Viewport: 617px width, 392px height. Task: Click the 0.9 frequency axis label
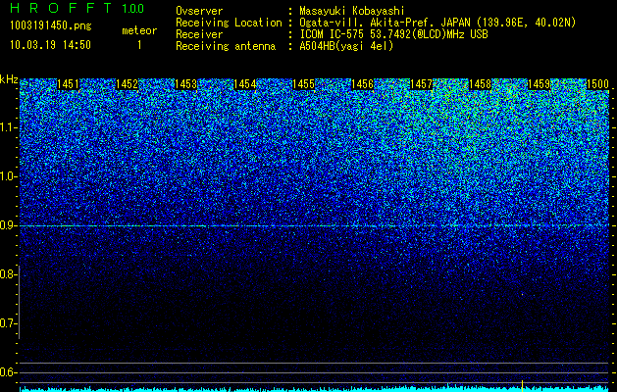8,225
